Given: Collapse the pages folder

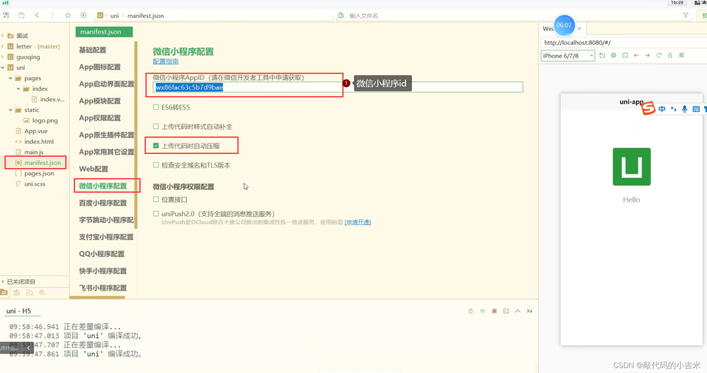Looking at the screenshot, I should pyautogui.click(x=10, y=78).
